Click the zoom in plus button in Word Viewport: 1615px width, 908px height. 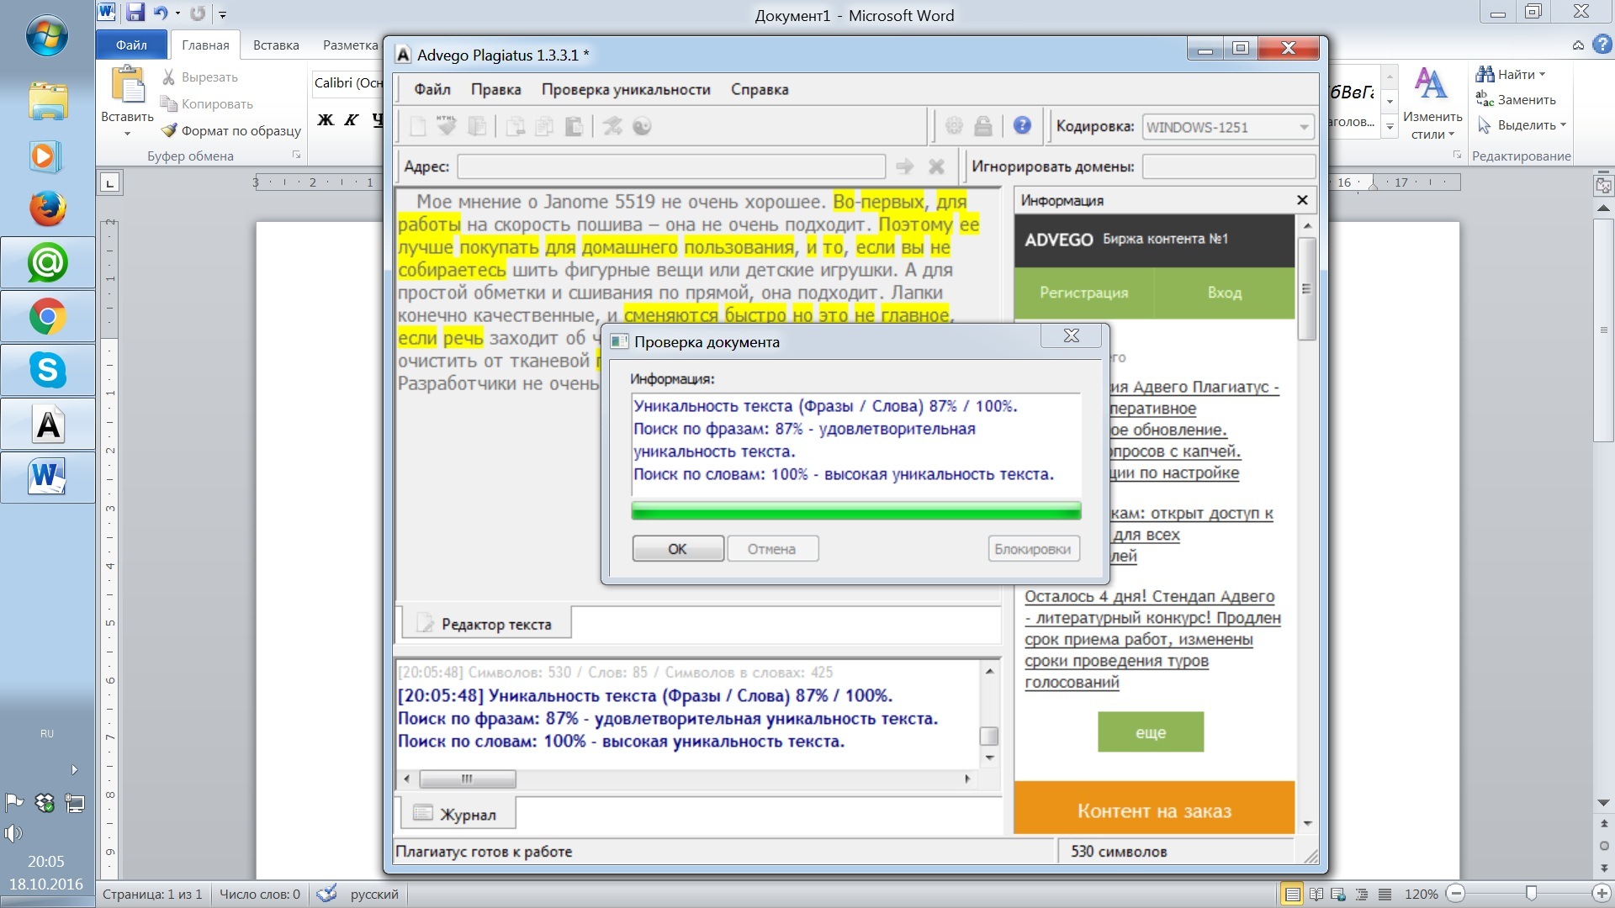pyautogui.click(x=1602, y=894)
